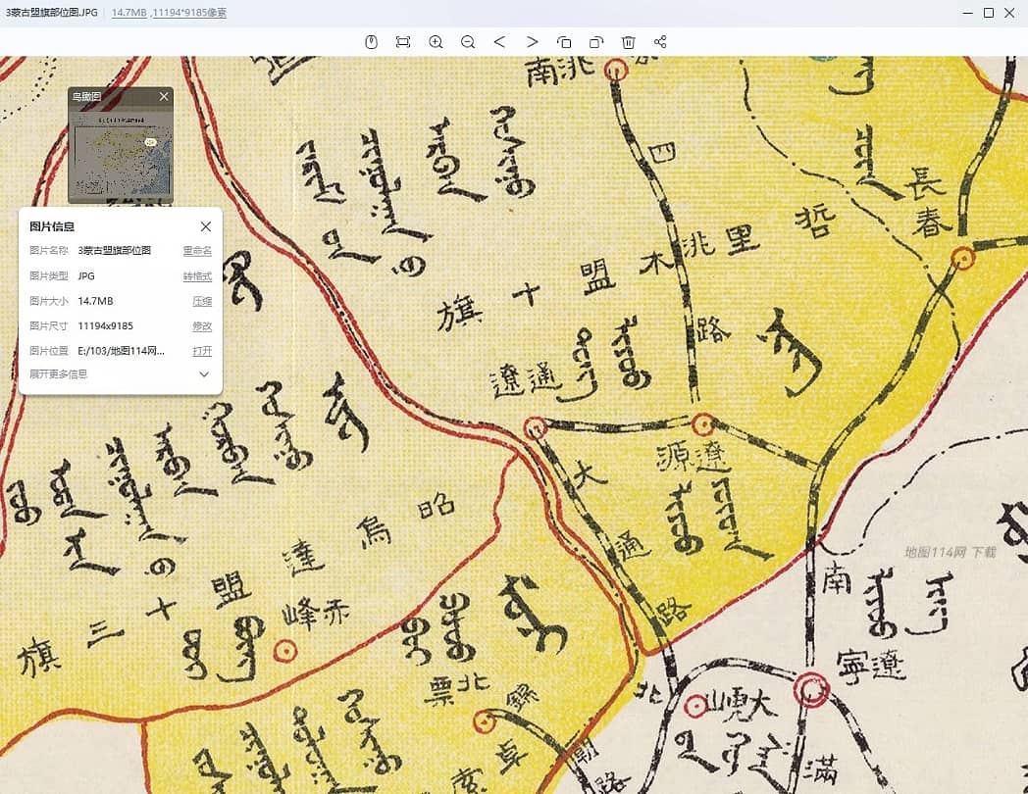Click the 压缩 compress link

(x=202, y=301)
